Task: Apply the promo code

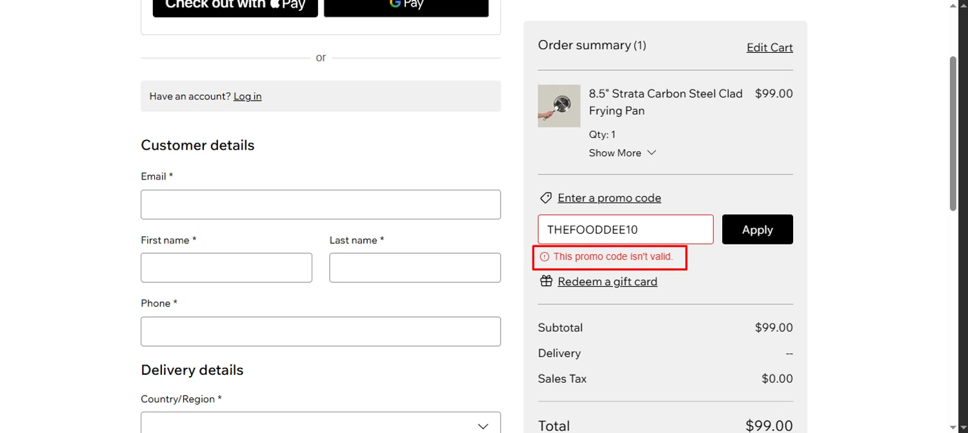Action: click(758, 230)
